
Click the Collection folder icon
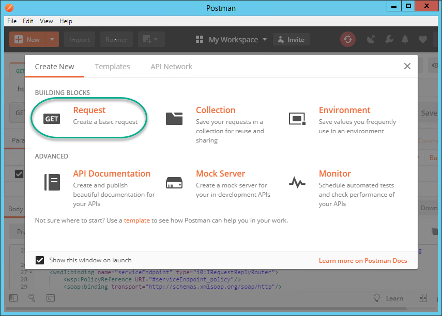[x=174, y=119]
